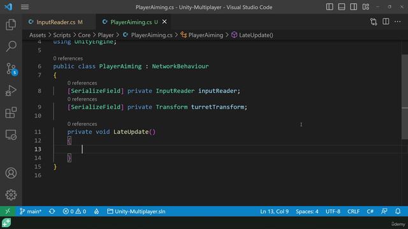The width and height of the screenshot is (408, 229).
Task: Toggle the primary side bar layout
Action: [x=330, y=7]
